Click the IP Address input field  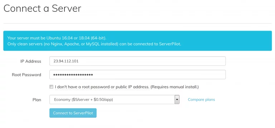point(137,61)
